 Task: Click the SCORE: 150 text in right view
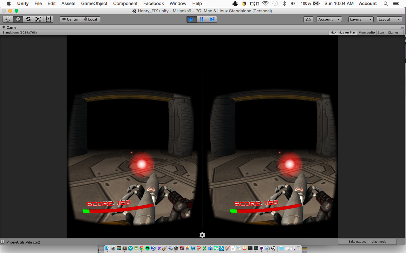tap(256, 203)
